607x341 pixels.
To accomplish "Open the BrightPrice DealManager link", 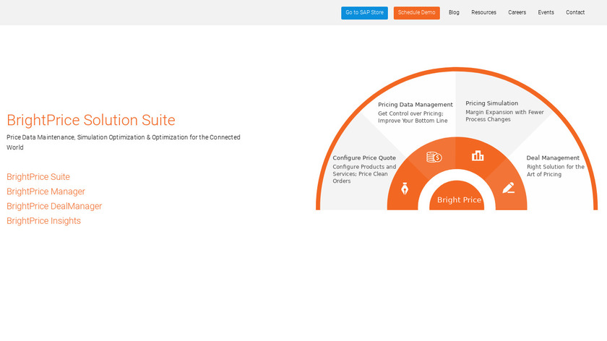I will click(54, 207).
